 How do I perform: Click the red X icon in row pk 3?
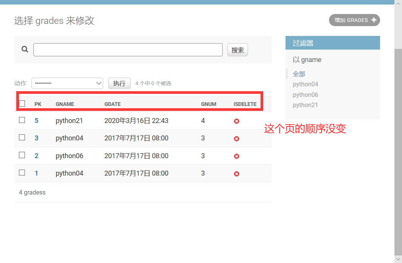point(237,139)
